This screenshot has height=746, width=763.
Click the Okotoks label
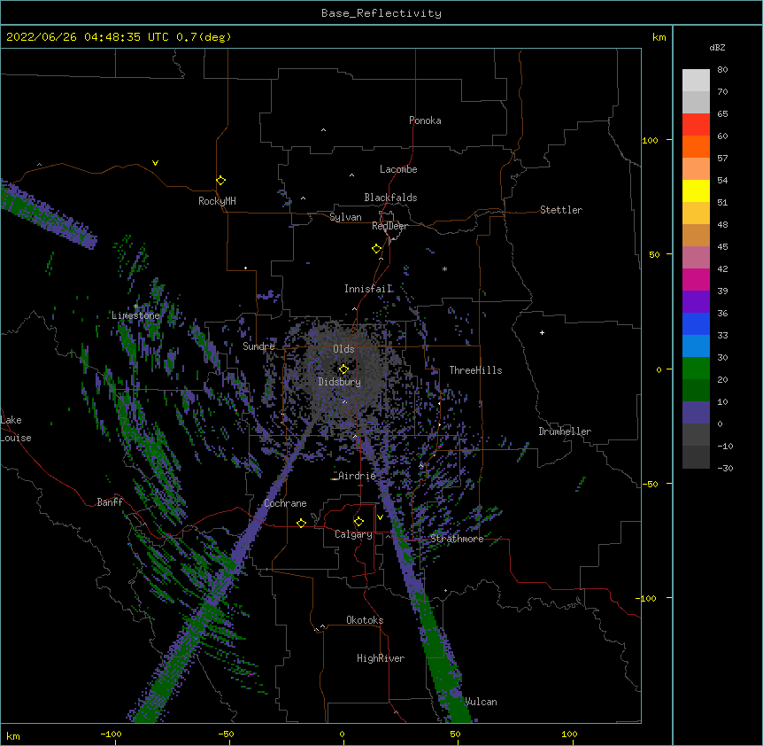click(365, 620)
